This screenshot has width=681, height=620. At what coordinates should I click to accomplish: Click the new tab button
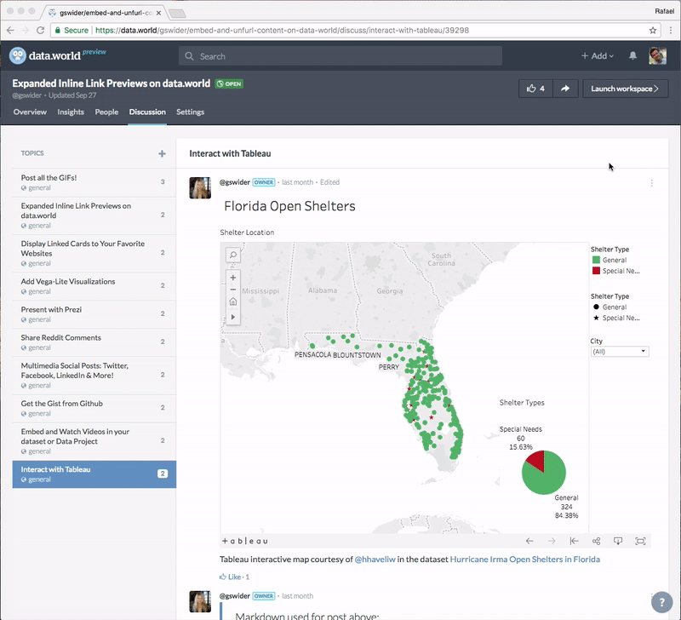(177, 14)
